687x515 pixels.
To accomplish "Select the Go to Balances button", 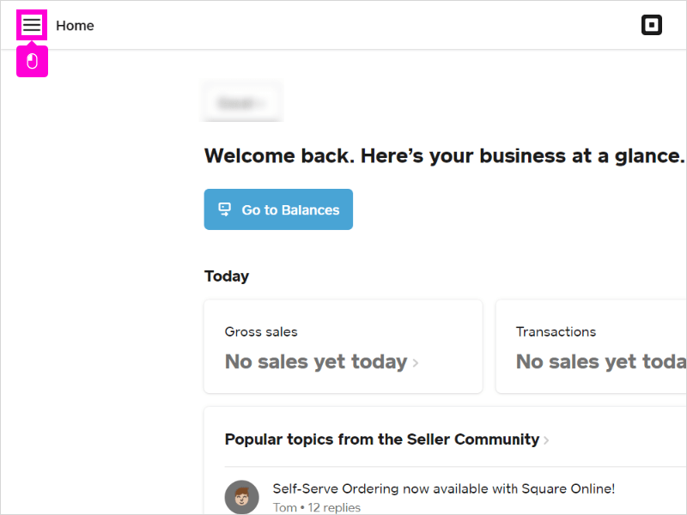I will tap(277, 209).
